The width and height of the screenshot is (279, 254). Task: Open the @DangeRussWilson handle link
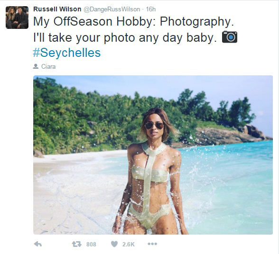[x=112, y=9]
